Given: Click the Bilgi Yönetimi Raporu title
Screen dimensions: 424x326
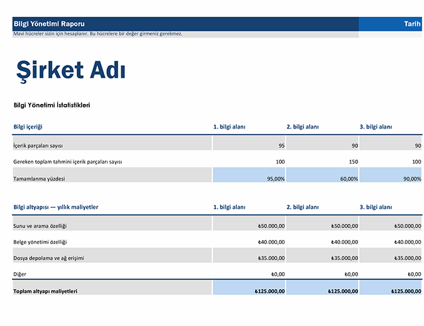Looking at the screenshot, I should coord(49,23).
